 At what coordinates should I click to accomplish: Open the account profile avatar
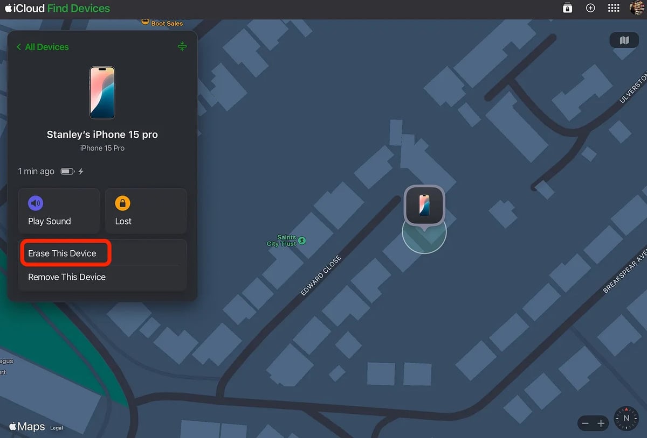tap(637, 8)
